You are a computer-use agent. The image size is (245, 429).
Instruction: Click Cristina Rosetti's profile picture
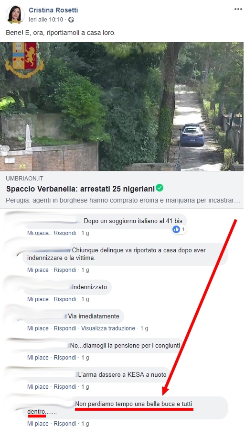15,15
